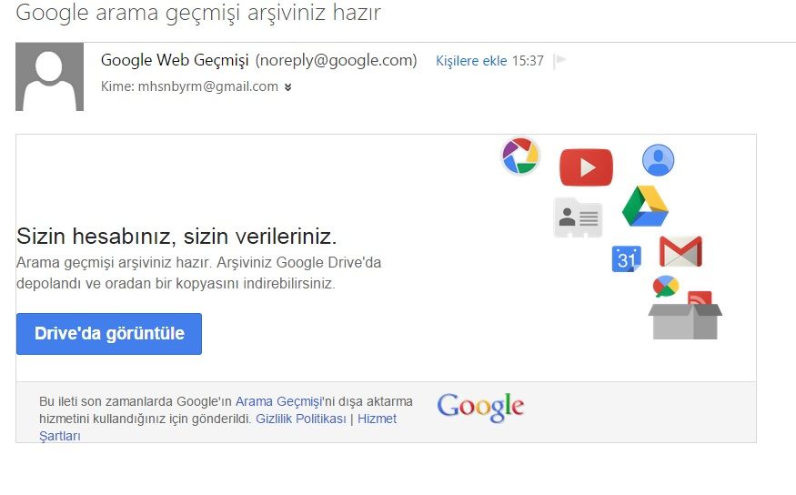Click the Gmail envelope icon
This screenshot has width=796, height=495.
pyautogui.click(x=680, y=251)
